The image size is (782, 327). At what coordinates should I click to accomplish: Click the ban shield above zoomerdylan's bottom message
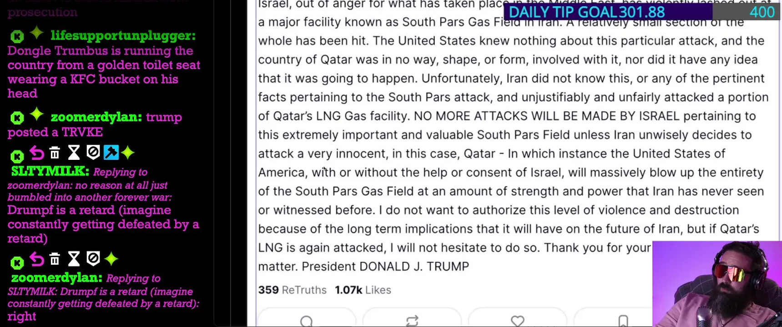[x=93, y=259]
